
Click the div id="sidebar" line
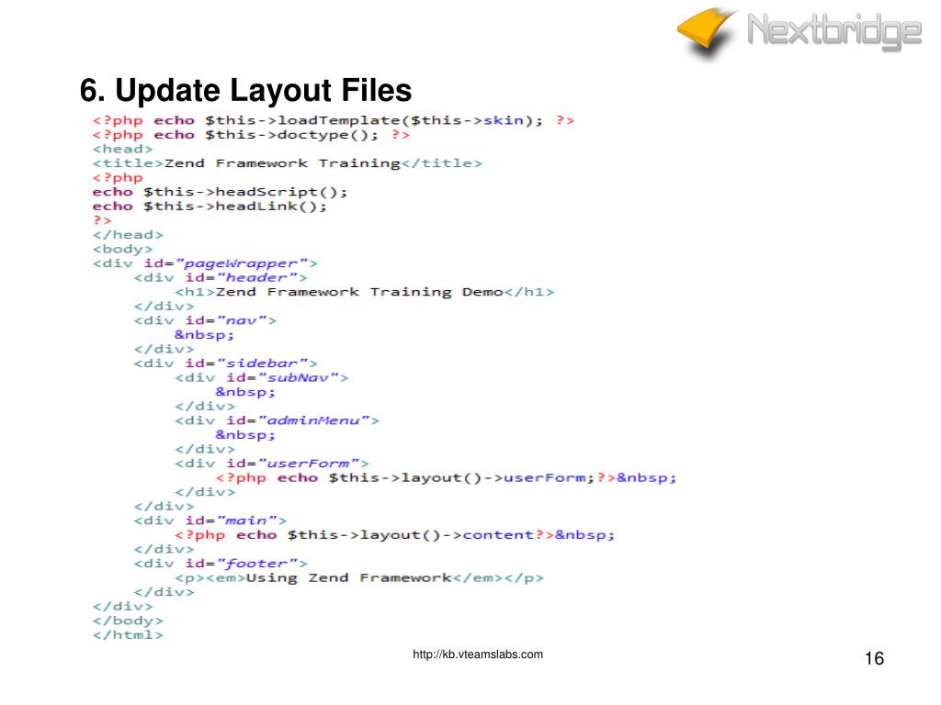225,364
